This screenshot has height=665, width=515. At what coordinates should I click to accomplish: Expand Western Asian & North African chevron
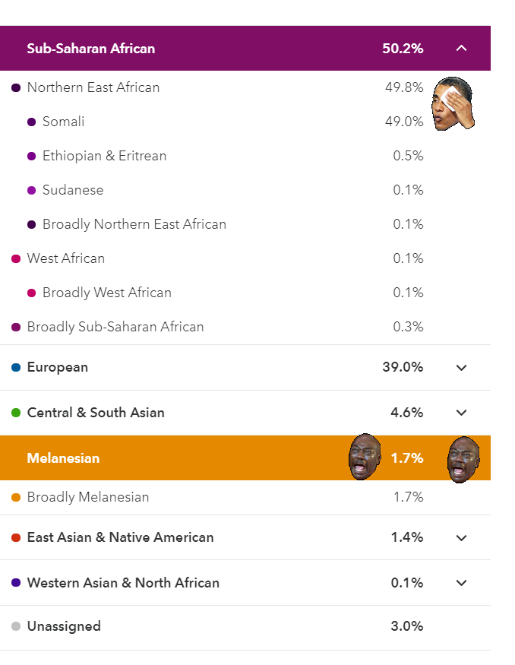click(x=461, y=583)
